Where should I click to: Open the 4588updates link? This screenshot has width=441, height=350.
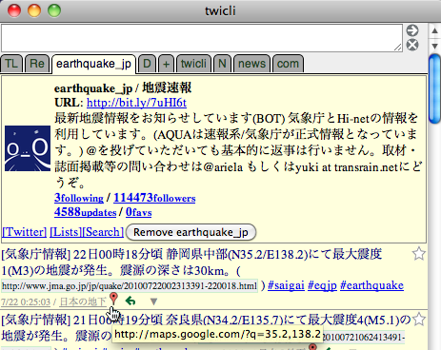coord(85,212)
